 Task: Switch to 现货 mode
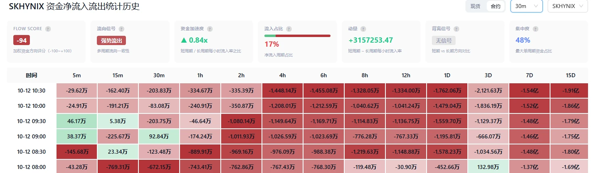click(475, 6)
